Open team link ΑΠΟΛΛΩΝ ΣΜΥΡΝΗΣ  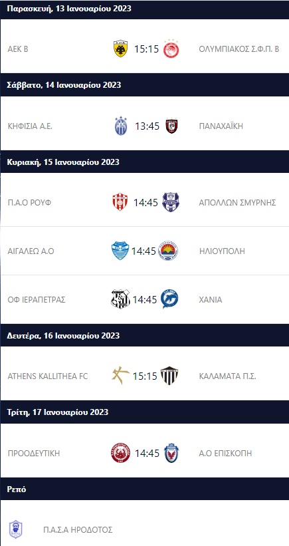tap(238, 202)
